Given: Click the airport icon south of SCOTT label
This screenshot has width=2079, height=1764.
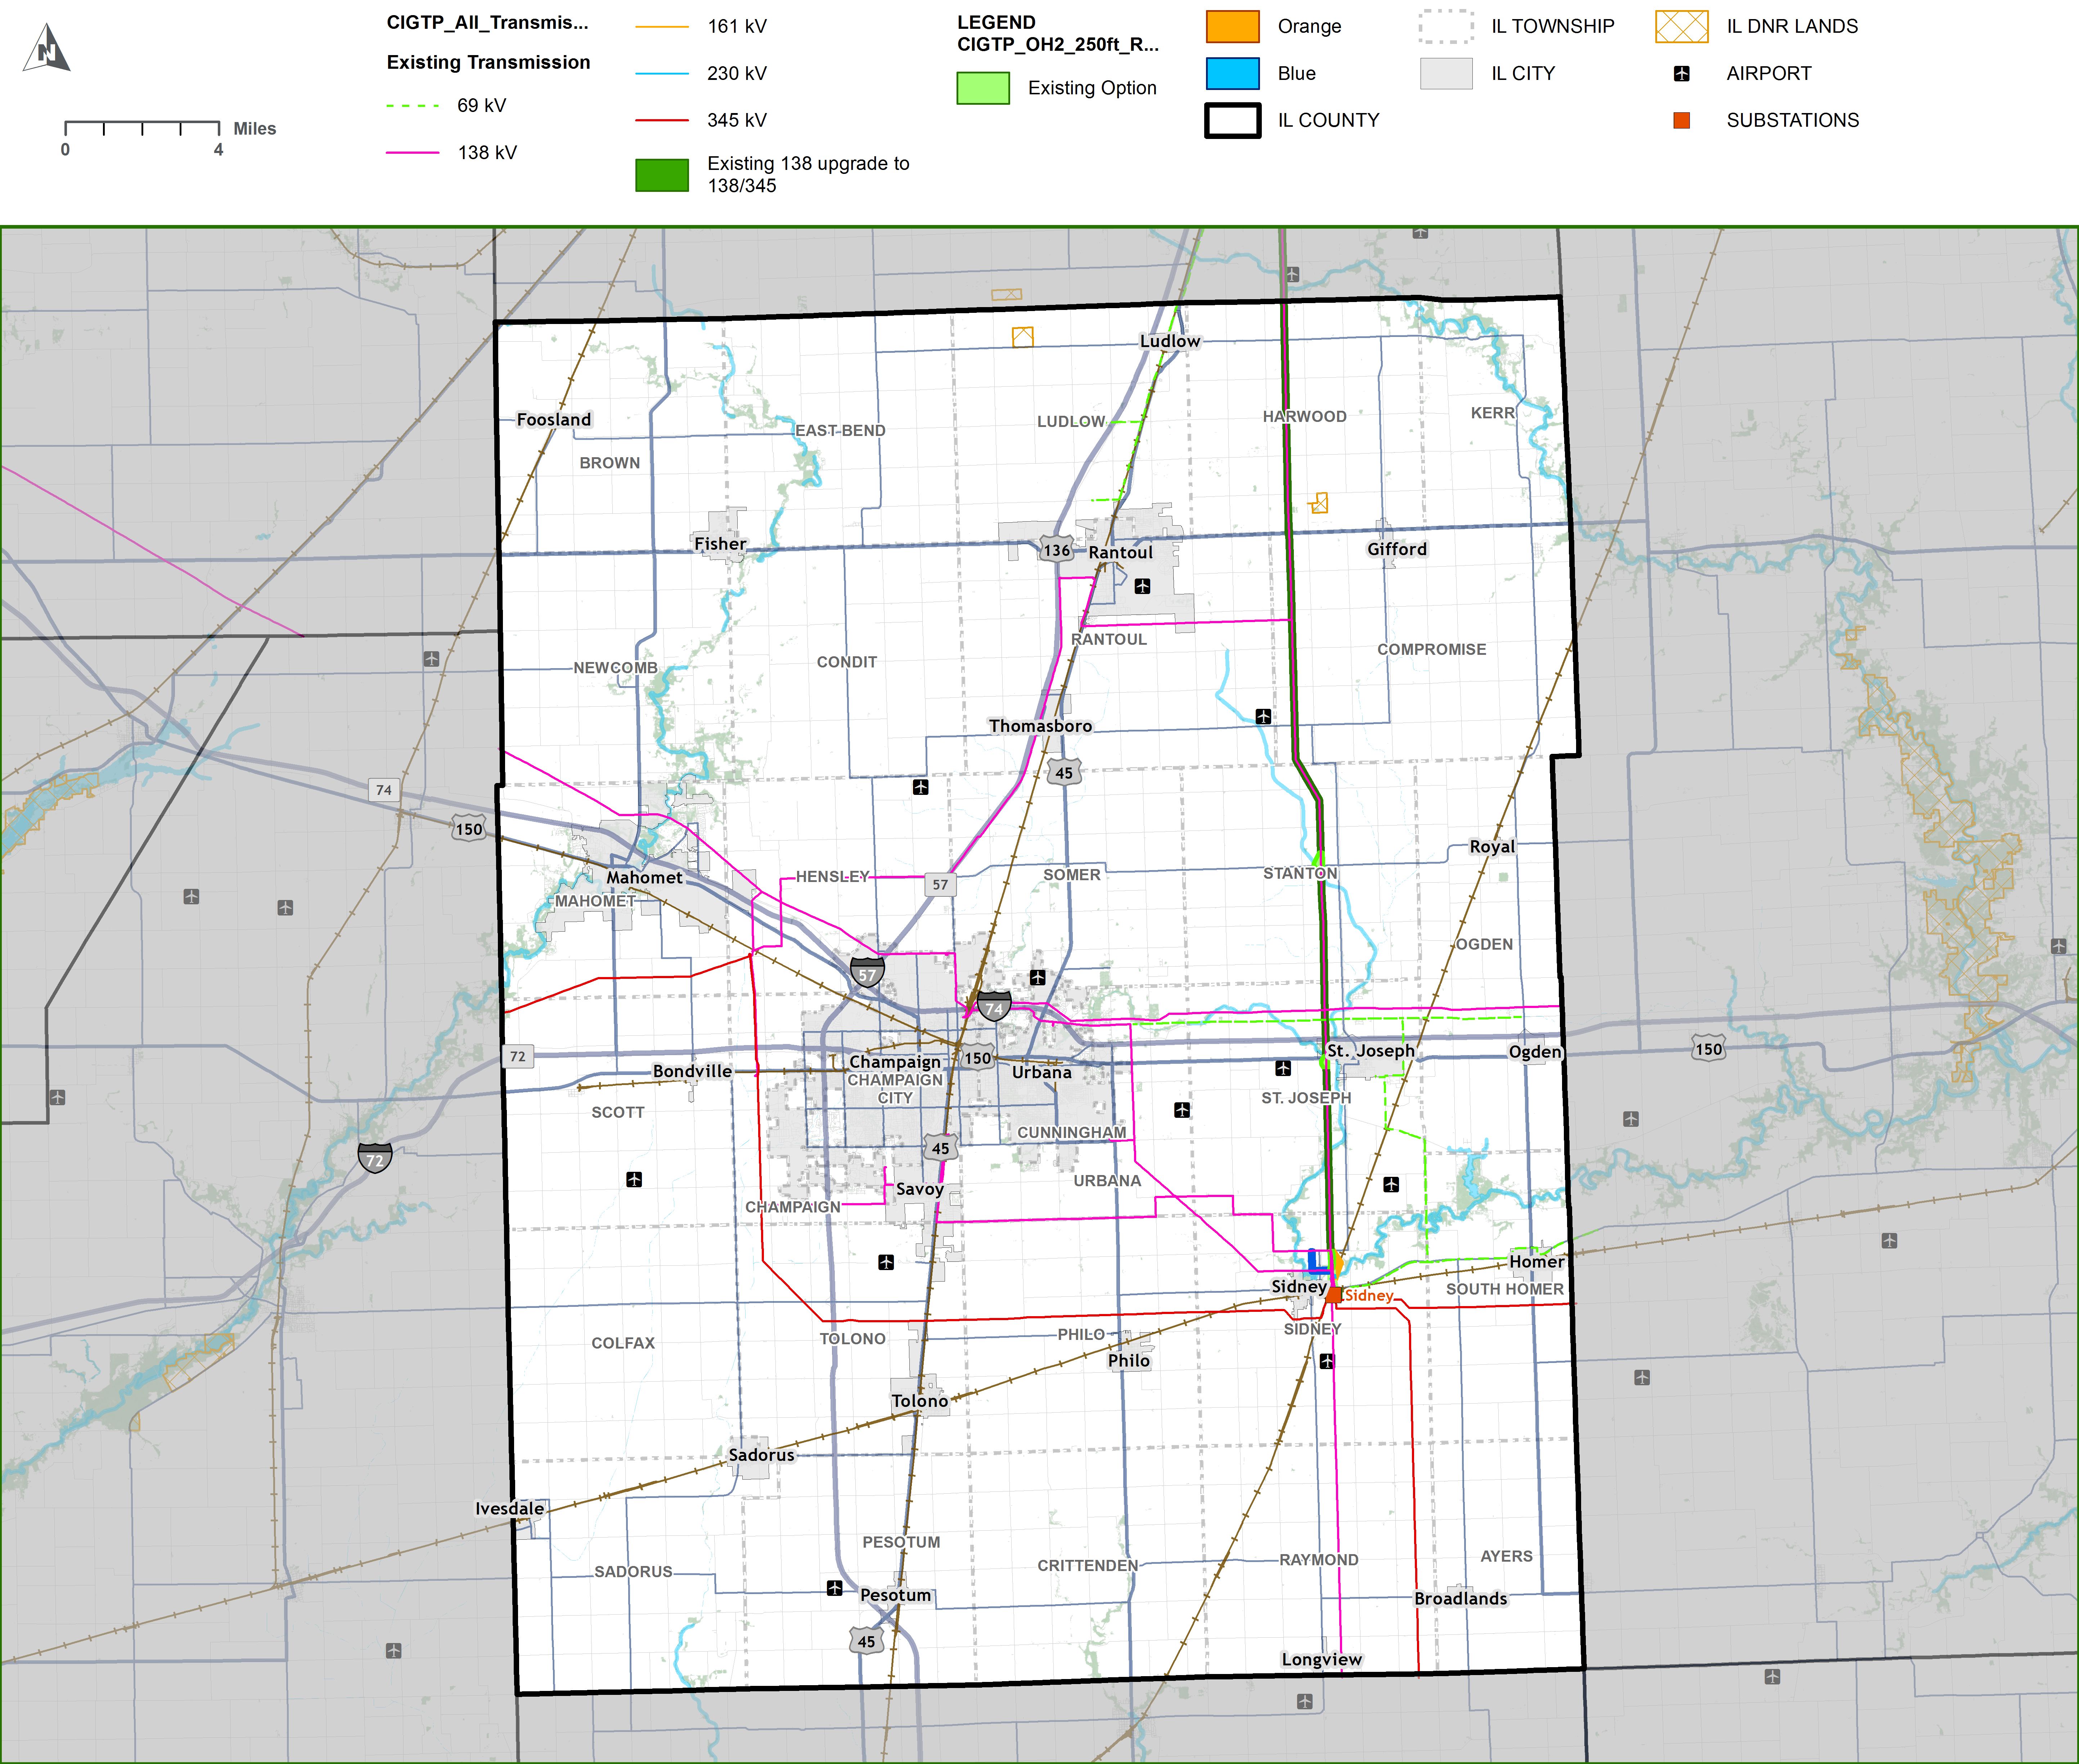Looking at the screenshot, I should (634, 1179).
